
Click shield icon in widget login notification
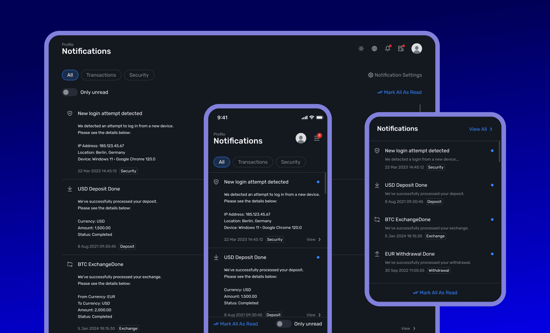(377, 151)
